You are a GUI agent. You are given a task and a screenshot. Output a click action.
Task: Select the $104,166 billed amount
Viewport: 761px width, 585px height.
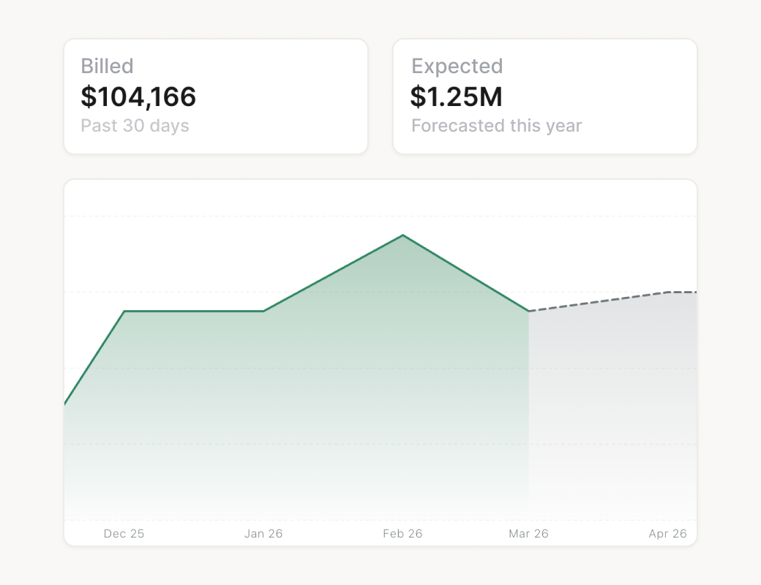coord(138,97)
